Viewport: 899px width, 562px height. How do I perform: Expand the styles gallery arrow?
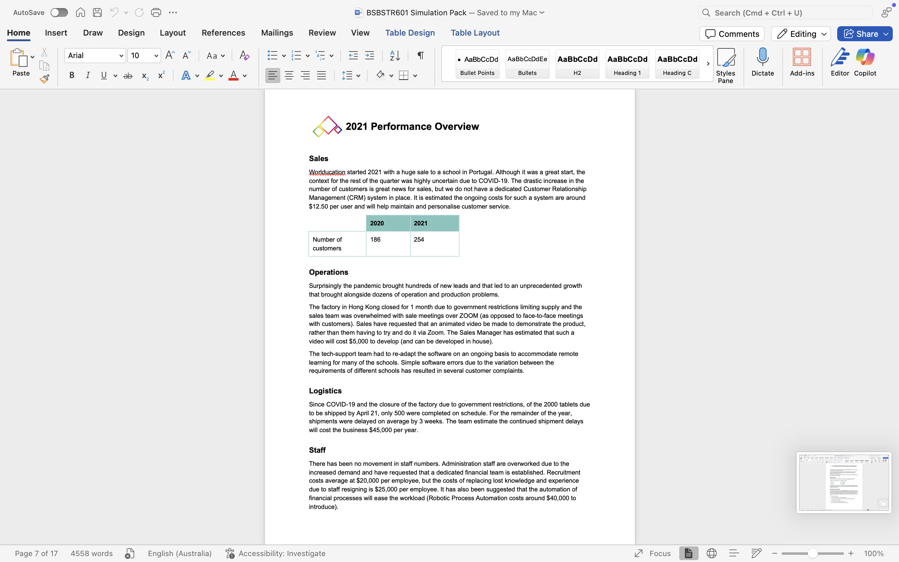(x=708, y=64)
